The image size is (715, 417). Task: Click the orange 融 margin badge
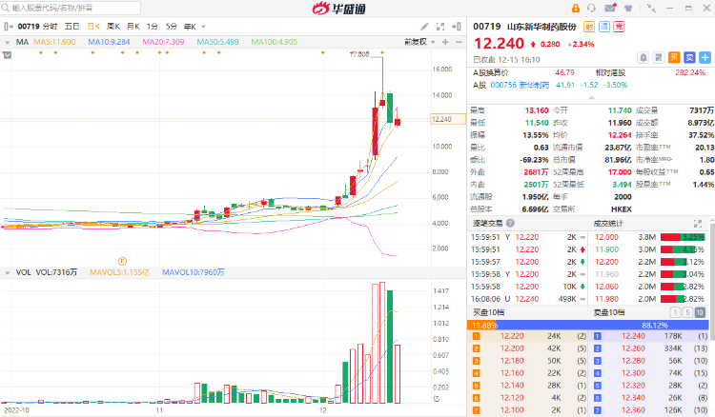pyautogui.click(x=589, y=27)
